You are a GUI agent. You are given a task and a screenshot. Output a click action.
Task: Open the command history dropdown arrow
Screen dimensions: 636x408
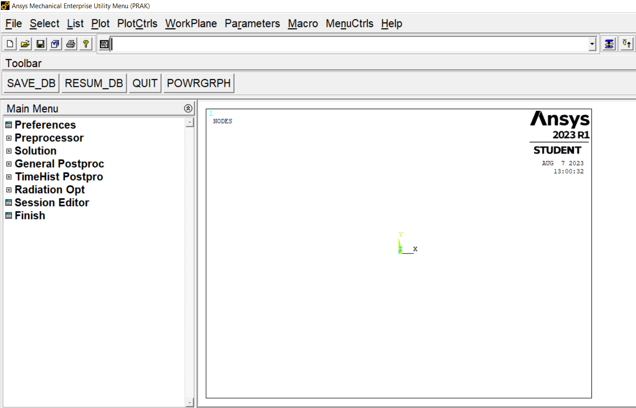pyautogui.click(x=592, y=44)
